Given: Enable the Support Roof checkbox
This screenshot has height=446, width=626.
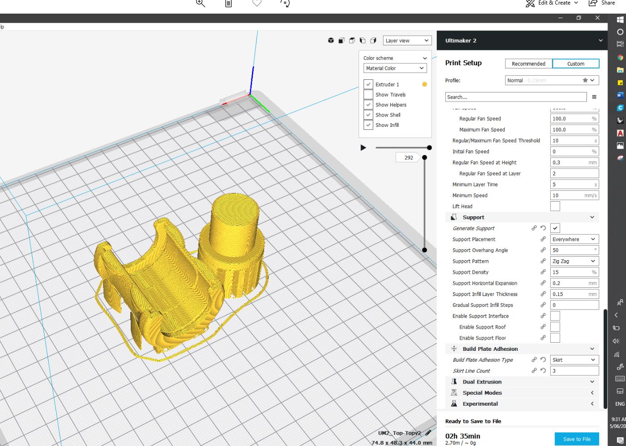Looking at the screenshot, I should tap(555, 327).
